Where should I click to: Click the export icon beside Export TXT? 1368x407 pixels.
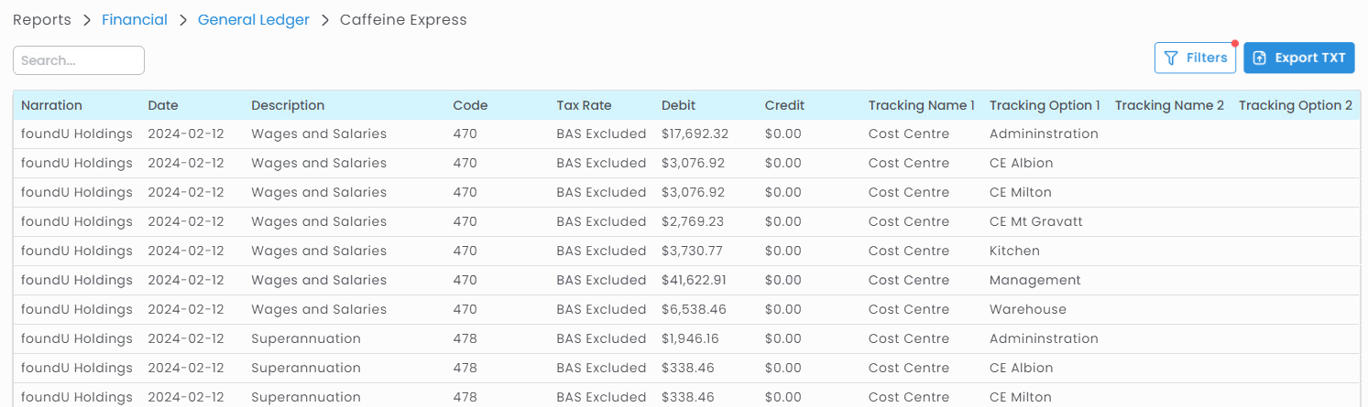click(1260, 58)
